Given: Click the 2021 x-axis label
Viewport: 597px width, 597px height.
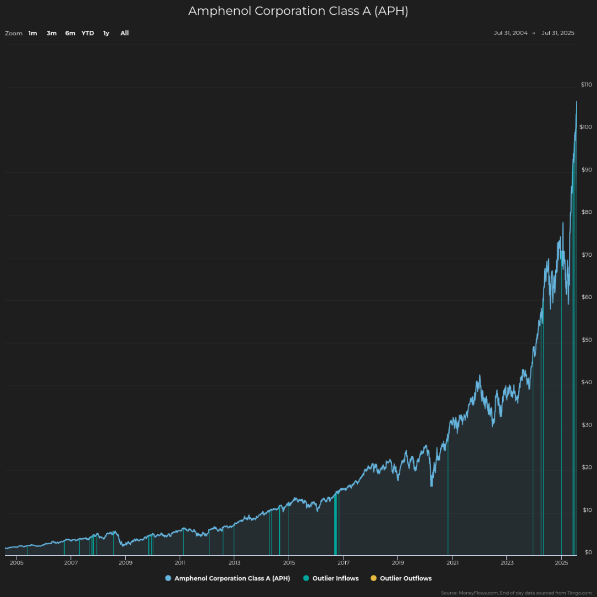Looking at the screenshot, I should pyautogui.click(x=452, y=562).
